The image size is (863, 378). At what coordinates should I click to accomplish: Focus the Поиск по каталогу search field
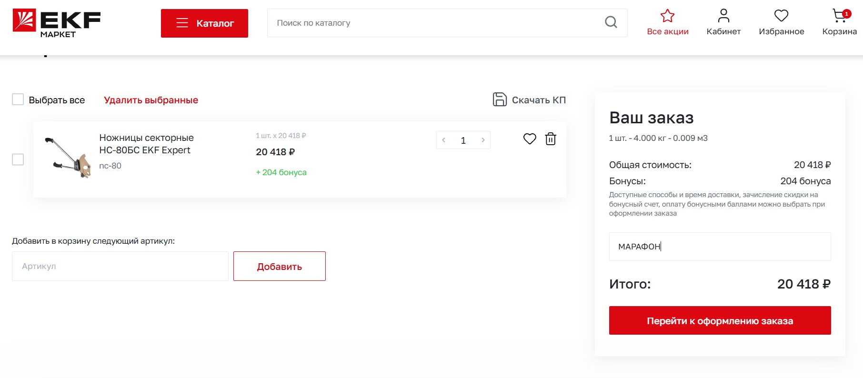(x=447, y=23)
